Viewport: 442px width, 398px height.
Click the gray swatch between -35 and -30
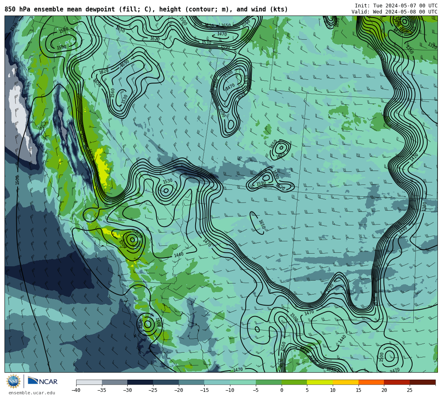pos(115,382)
